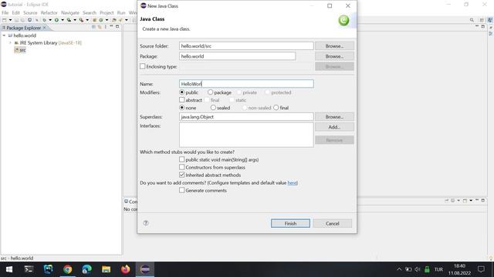Viewport: 494px width, 277px height.
Task: Open Chrome from the taskbar
Action: click(67, 269)
